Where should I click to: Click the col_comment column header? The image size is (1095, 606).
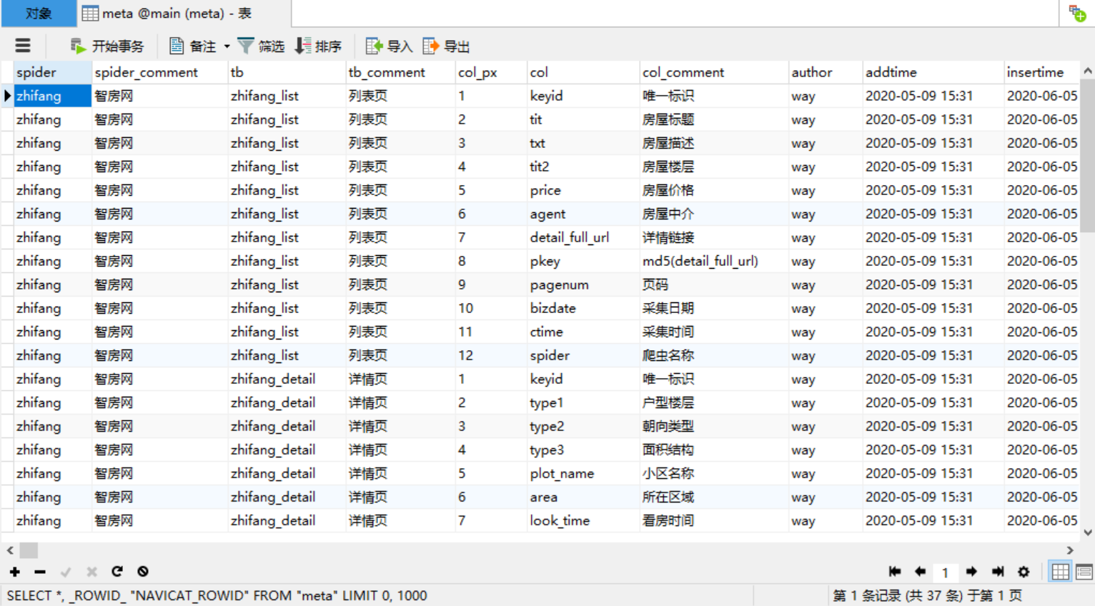(714, 72)
